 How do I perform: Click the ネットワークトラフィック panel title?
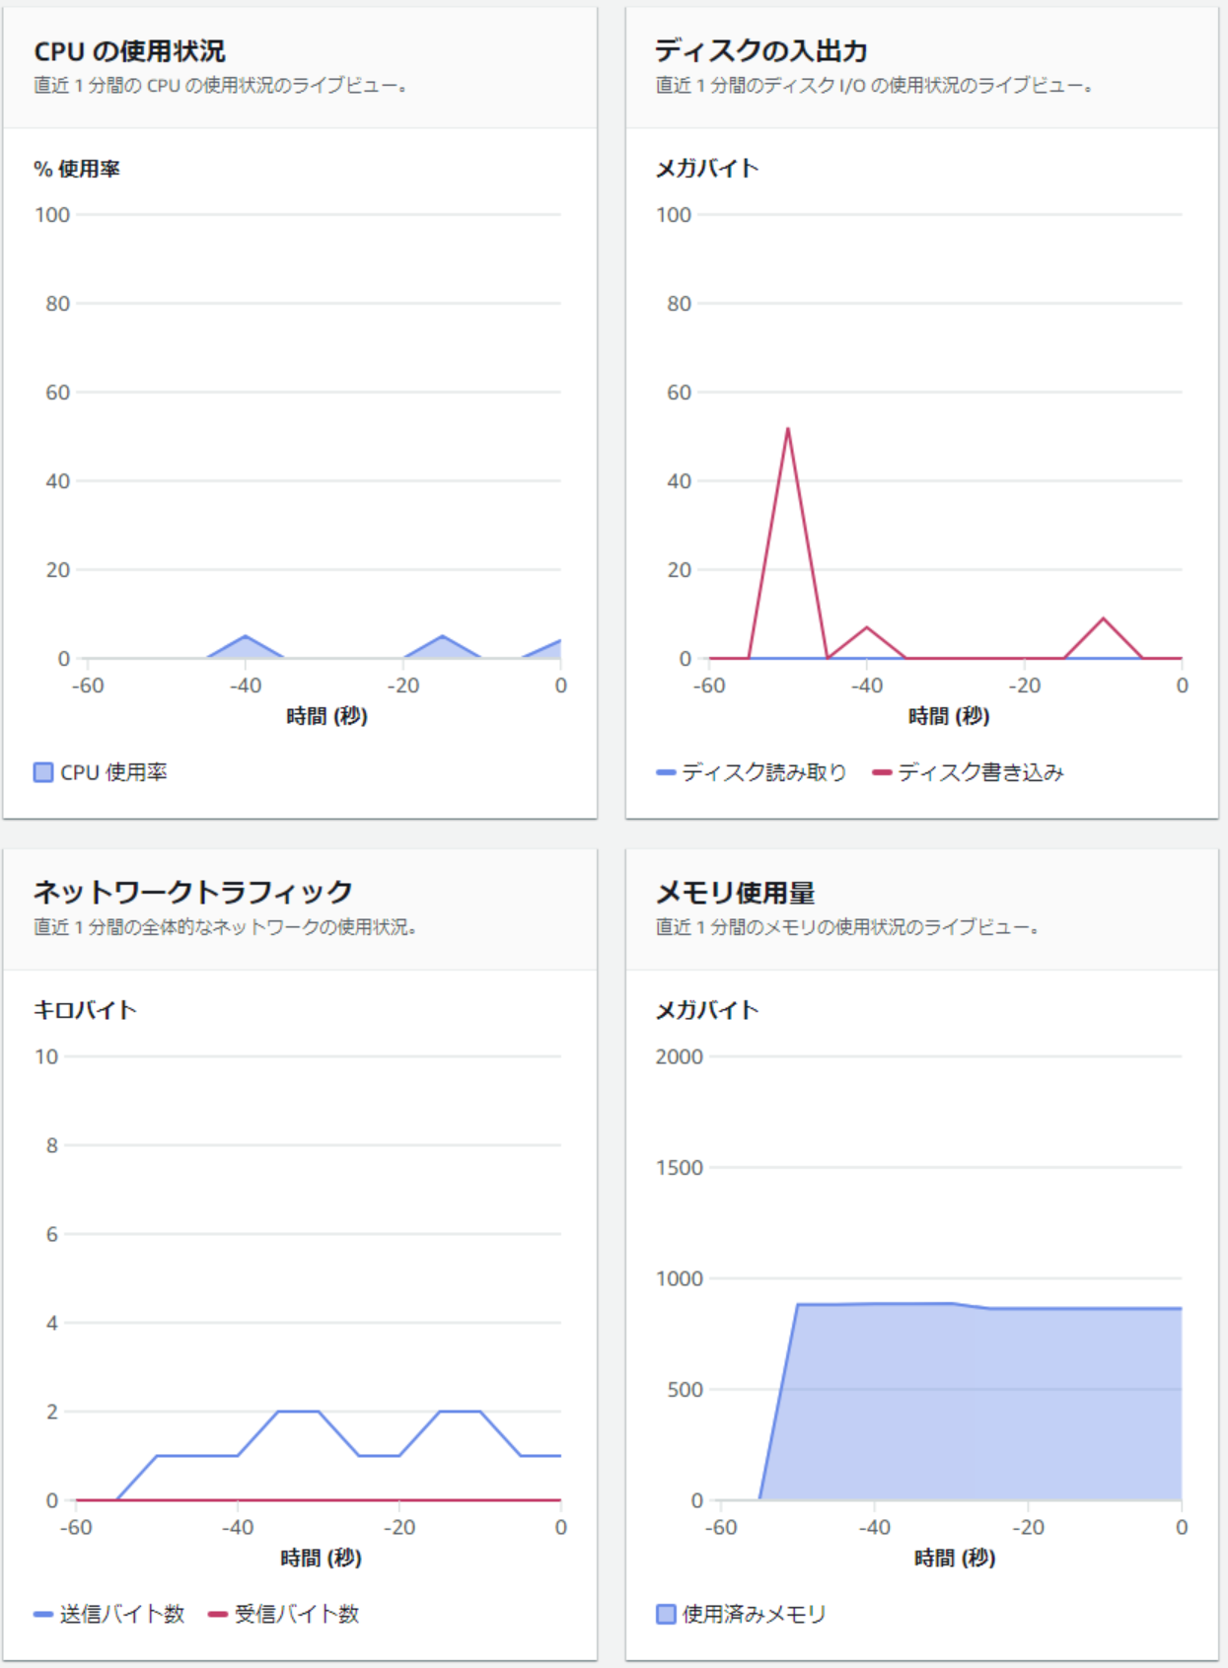pyautogui.click(x=193, y=892)
